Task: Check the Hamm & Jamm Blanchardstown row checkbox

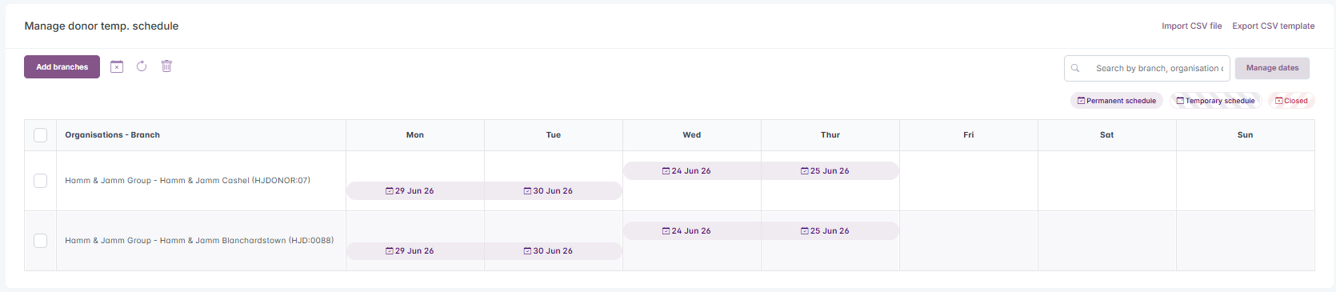Action: [x=40, y=241]
